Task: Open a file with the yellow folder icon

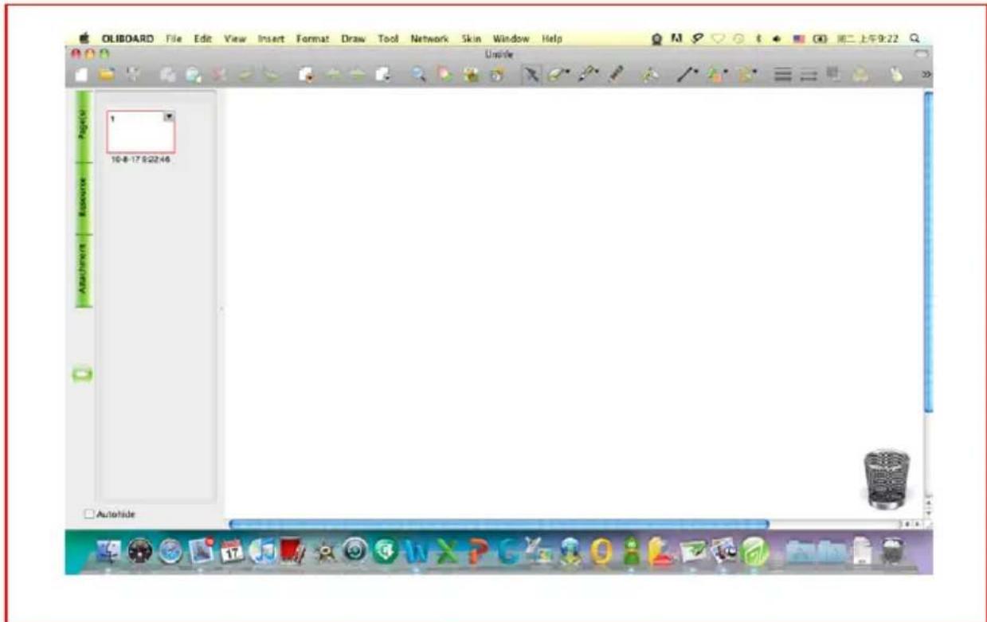Action: coord(106,73)
